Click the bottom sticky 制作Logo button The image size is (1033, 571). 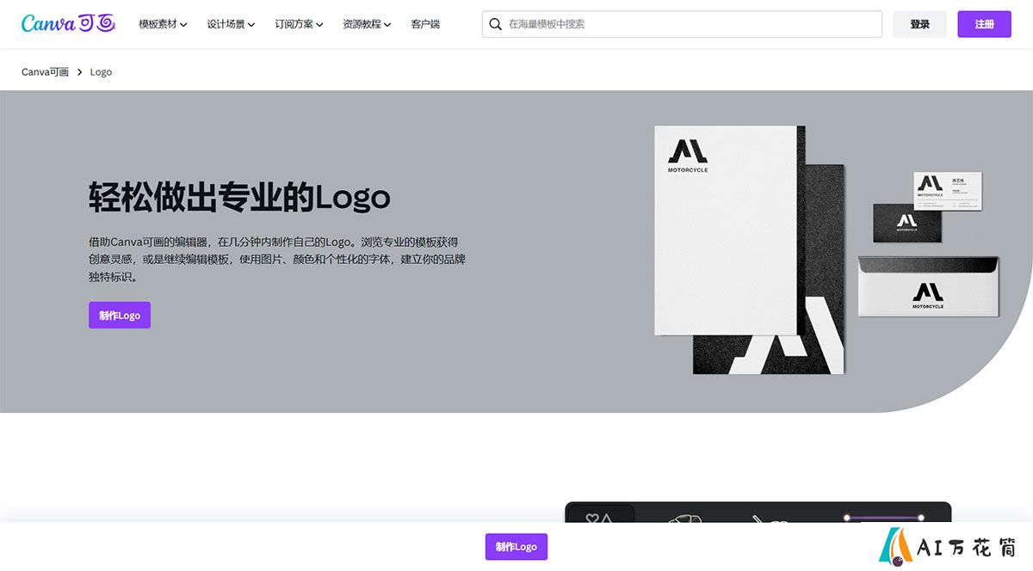tap(516, 547)
